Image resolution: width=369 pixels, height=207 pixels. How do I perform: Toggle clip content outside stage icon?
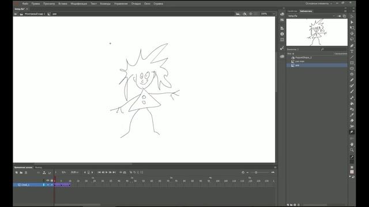point(256,14)
